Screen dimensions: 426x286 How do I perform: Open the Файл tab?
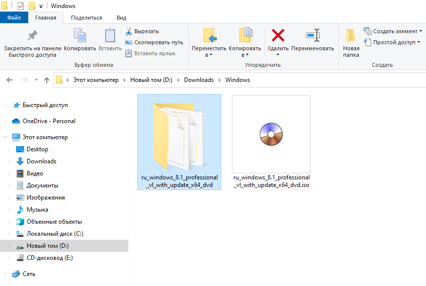coord(14,18)
